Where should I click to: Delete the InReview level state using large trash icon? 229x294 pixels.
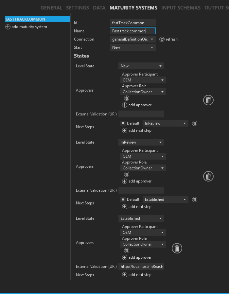(208, 176)
